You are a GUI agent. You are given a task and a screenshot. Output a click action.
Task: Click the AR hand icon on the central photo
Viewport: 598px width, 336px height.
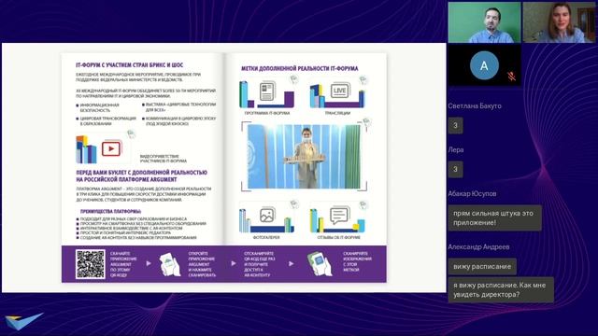[366, 122]
